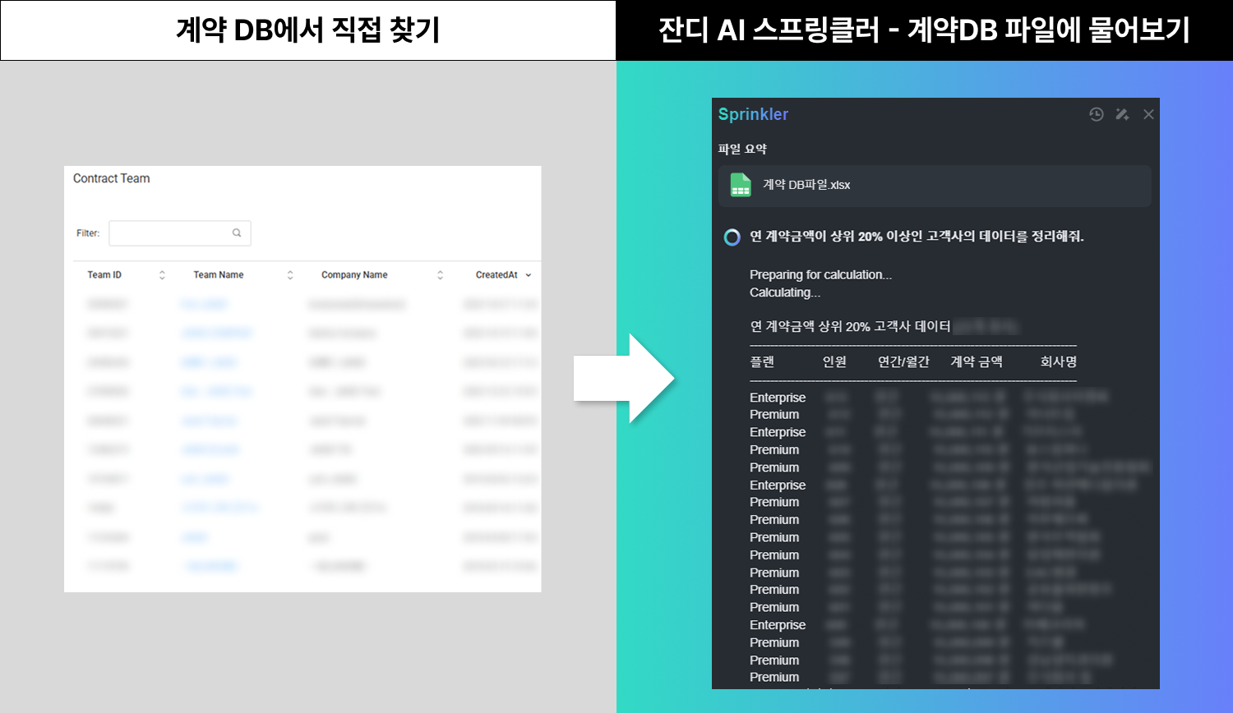Click the magnifier icon in Filter box
1233x713 pixels.
coord(237,233)
